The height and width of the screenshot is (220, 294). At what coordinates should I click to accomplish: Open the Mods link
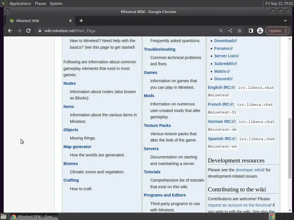pos(149,96)
